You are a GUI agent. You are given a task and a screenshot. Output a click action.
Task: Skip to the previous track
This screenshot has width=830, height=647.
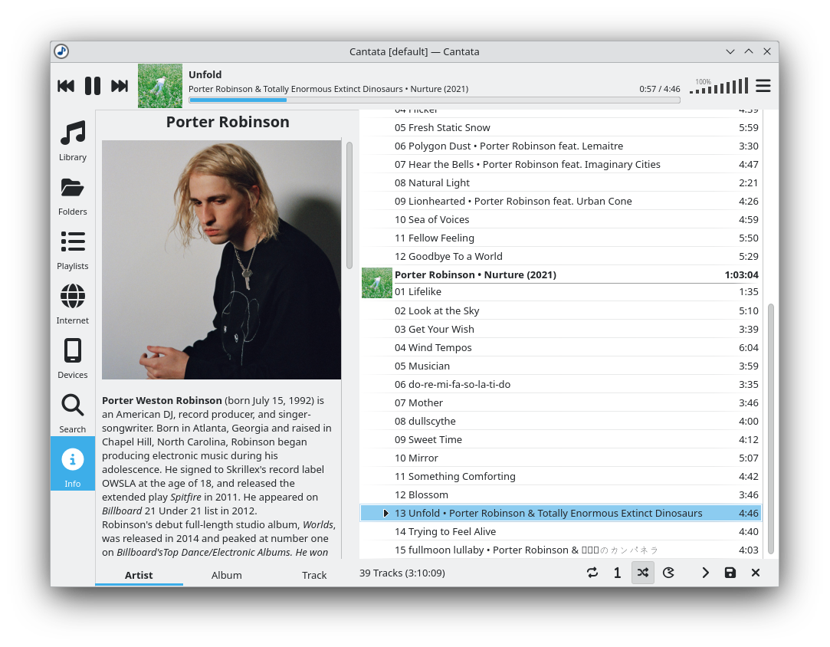click(66, 86)
